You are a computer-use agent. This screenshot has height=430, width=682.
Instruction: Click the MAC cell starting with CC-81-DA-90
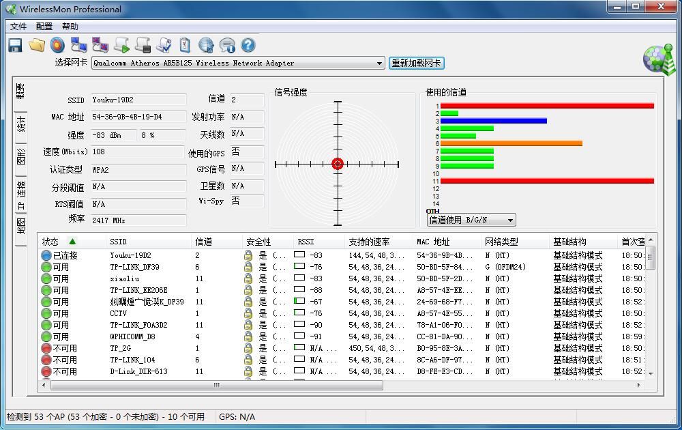point(444,336)
